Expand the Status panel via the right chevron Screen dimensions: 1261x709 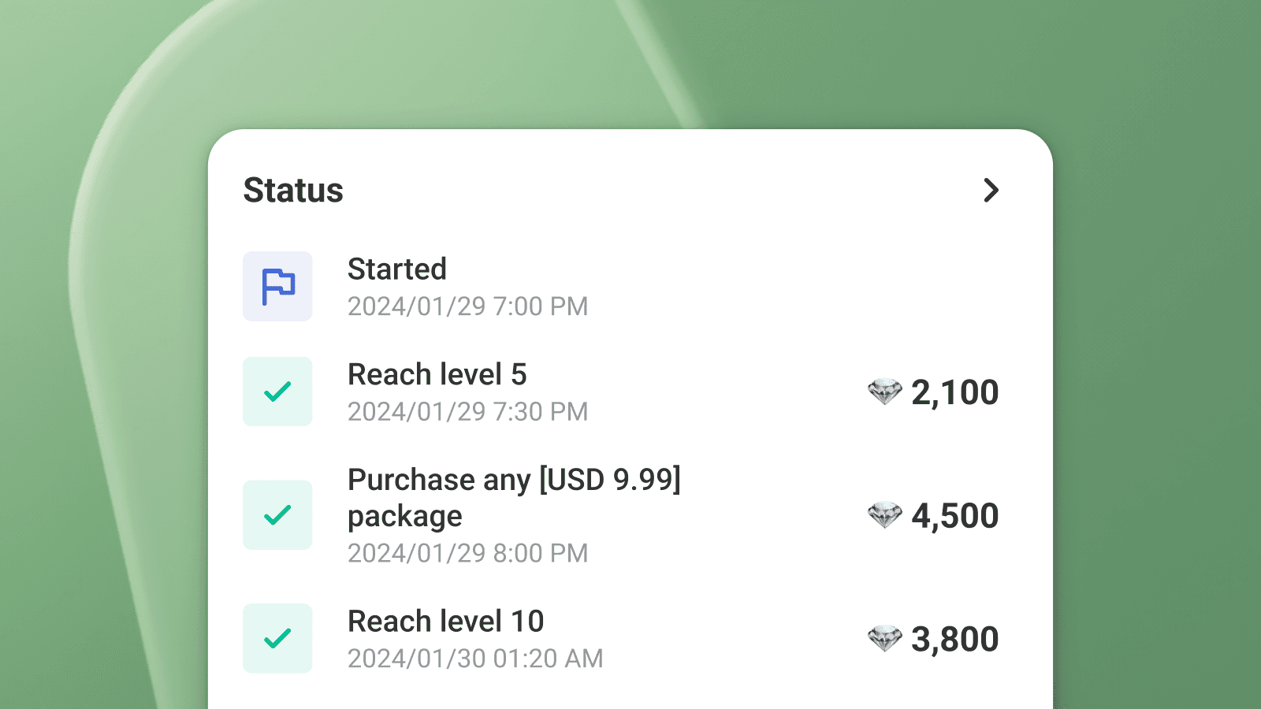click(x=991, y=191)
